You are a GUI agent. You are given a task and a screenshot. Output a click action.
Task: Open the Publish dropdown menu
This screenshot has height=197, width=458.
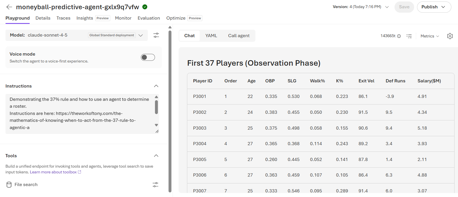pyautogui.click(x=434, y=7)
